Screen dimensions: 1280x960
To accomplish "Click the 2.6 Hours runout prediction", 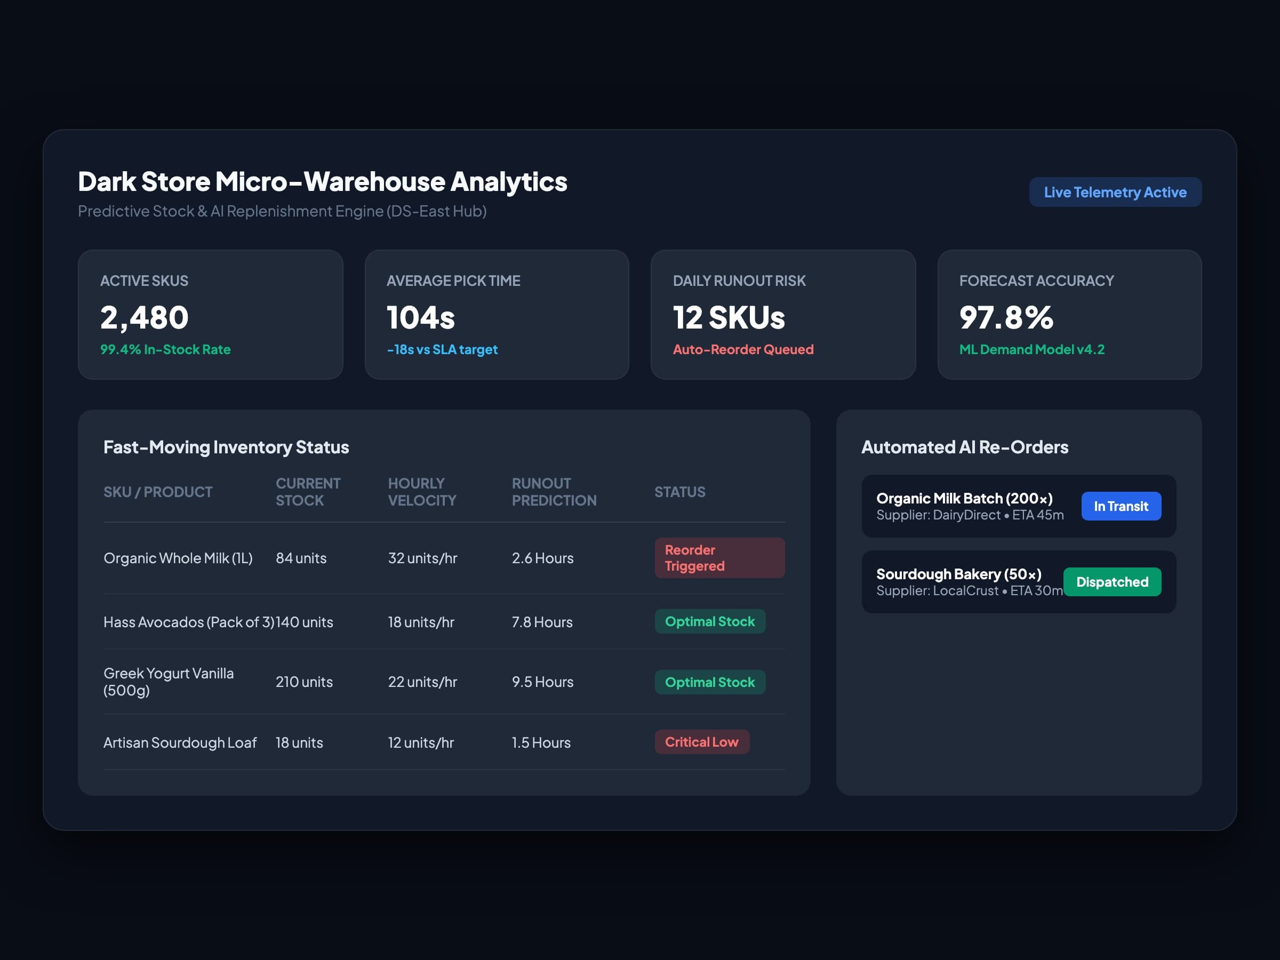I will point(543,558).
